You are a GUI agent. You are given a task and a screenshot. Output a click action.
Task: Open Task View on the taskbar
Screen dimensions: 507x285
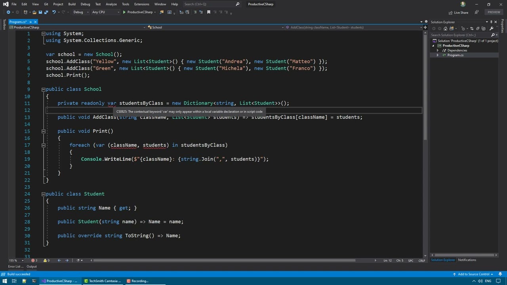14,281
